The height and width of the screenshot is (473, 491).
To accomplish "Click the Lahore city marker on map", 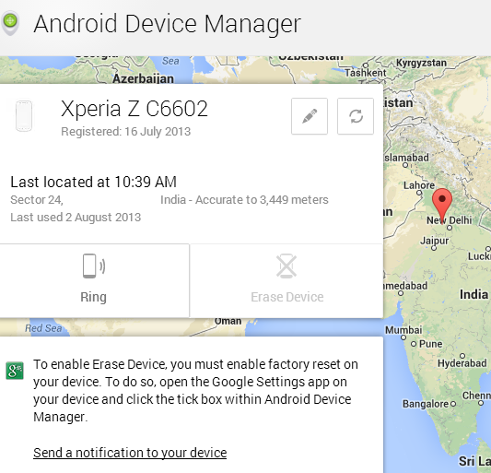I will [419, 193].
